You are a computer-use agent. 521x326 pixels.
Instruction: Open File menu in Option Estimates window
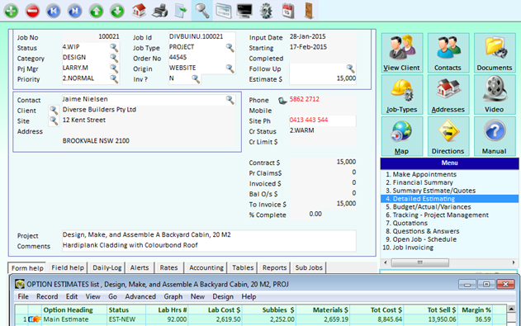click(23, 296)
